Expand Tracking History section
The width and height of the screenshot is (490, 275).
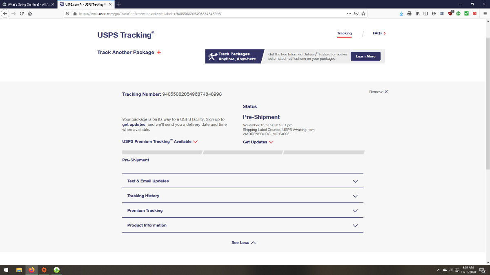[x=243, y=196]
